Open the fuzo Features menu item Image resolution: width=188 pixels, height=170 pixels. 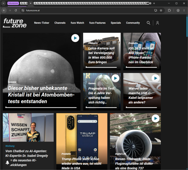tap(97, 23)
